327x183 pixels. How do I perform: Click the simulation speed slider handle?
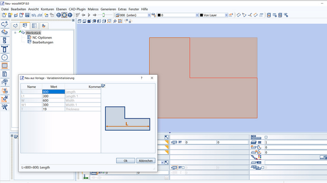(x=104, y=15)
